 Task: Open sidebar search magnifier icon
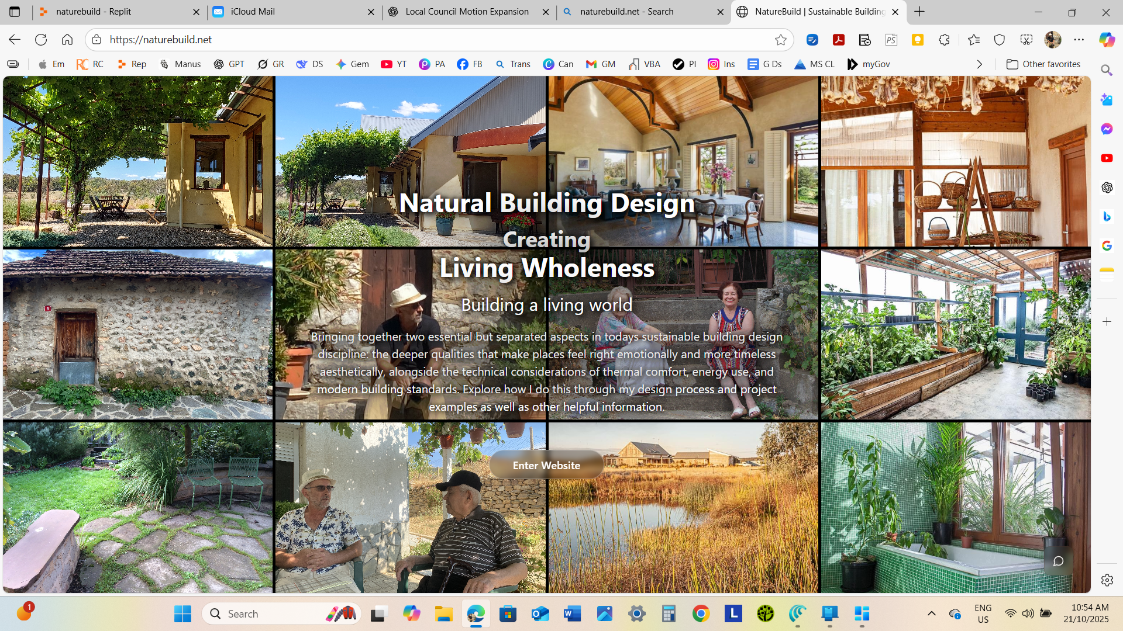pyautogui.click(x=1107, y=70)
